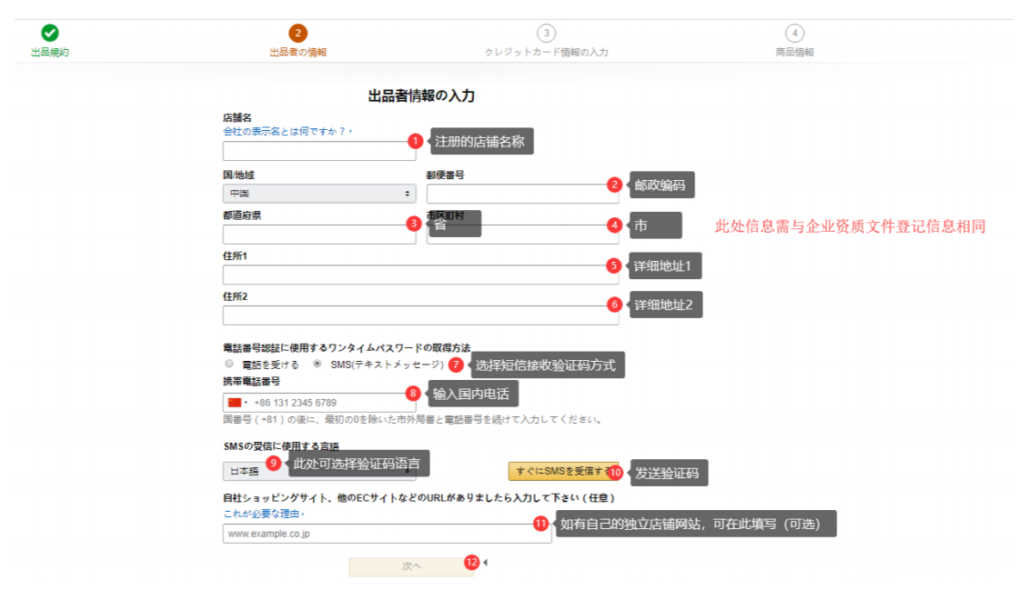Click the gray step 4 circle icon
1028x600 pixels.
click(x=795, y=33)
